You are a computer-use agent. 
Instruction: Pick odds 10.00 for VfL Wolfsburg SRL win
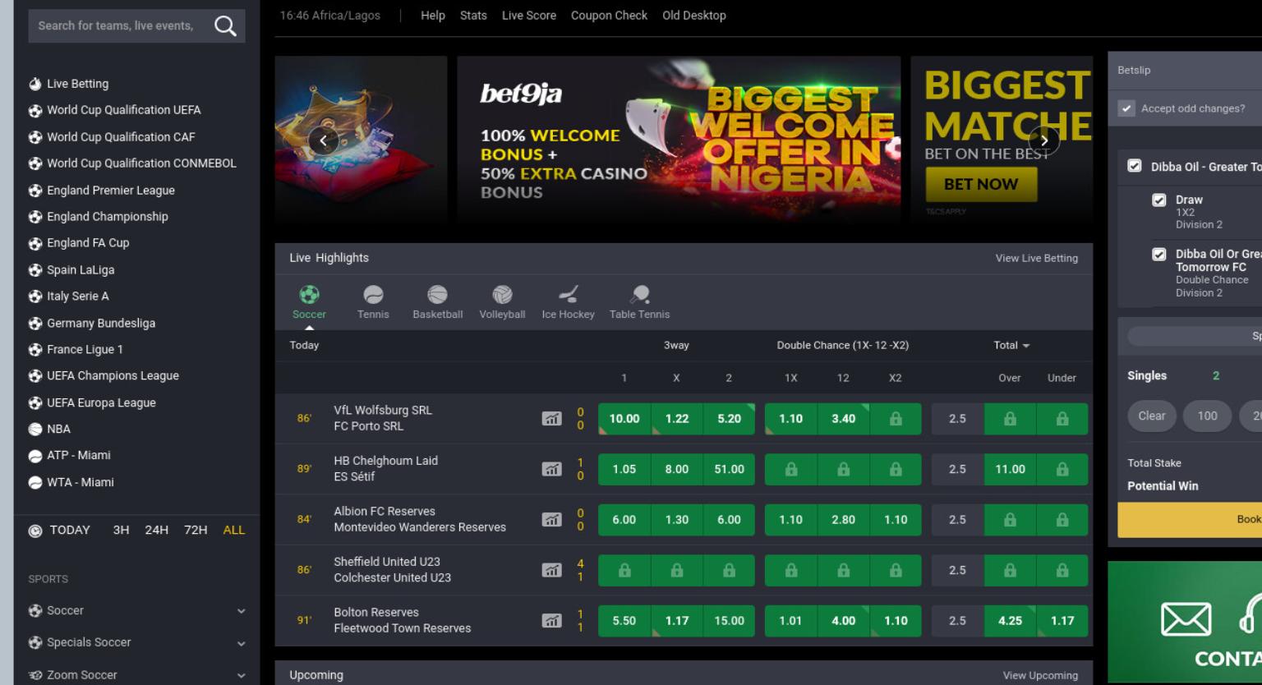tap(624, 419)
